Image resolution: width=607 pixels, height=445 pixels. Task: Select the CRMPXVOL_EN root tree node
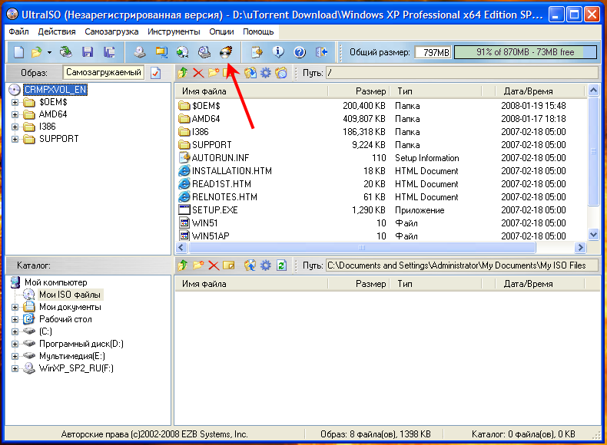point(55,90)
